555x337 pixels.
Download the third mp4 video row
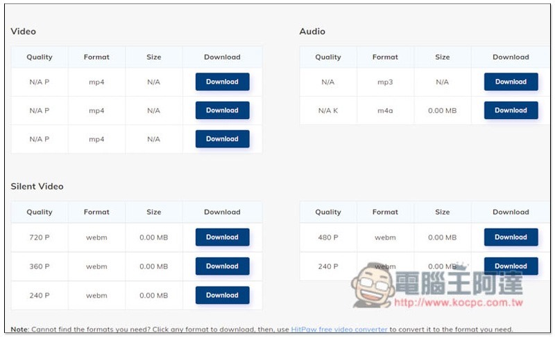point(222,139)
